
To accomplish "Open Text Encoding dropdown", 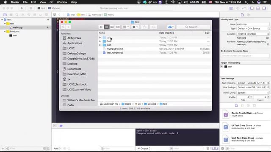I will [x=253, y=83].
